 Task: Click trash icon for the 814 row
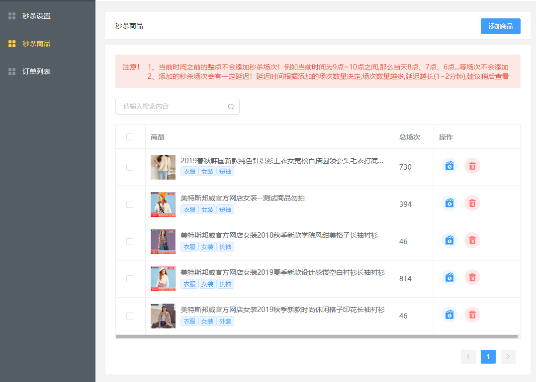click(472, 277)
